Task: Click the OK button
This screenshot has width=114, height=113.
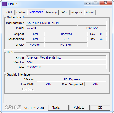Action: click(x=100, y=108)
